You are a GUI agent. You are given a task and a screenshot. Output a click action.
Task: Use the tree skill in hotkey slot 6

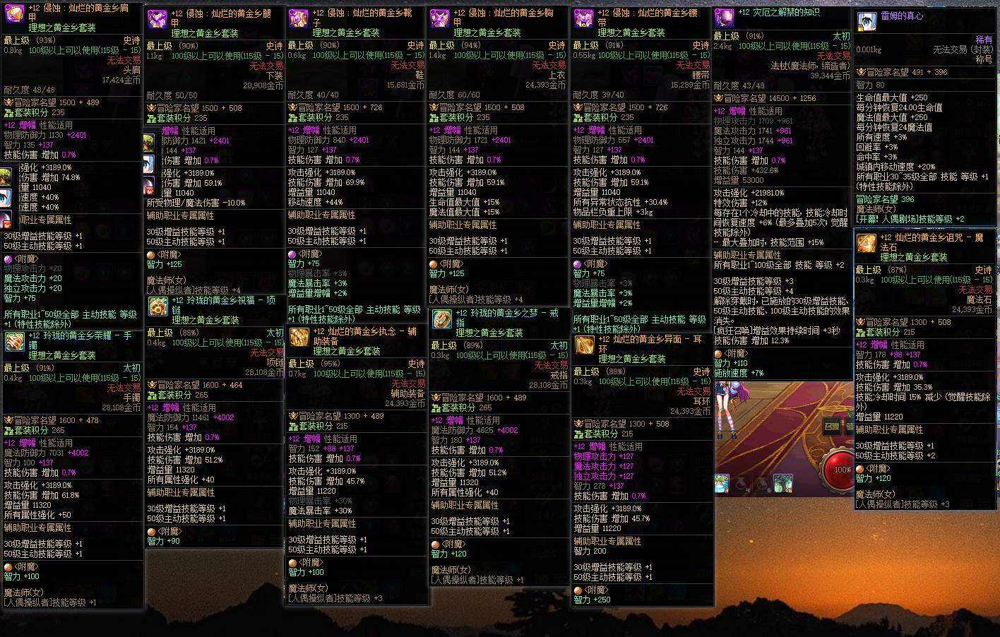(x=782, y=484)
